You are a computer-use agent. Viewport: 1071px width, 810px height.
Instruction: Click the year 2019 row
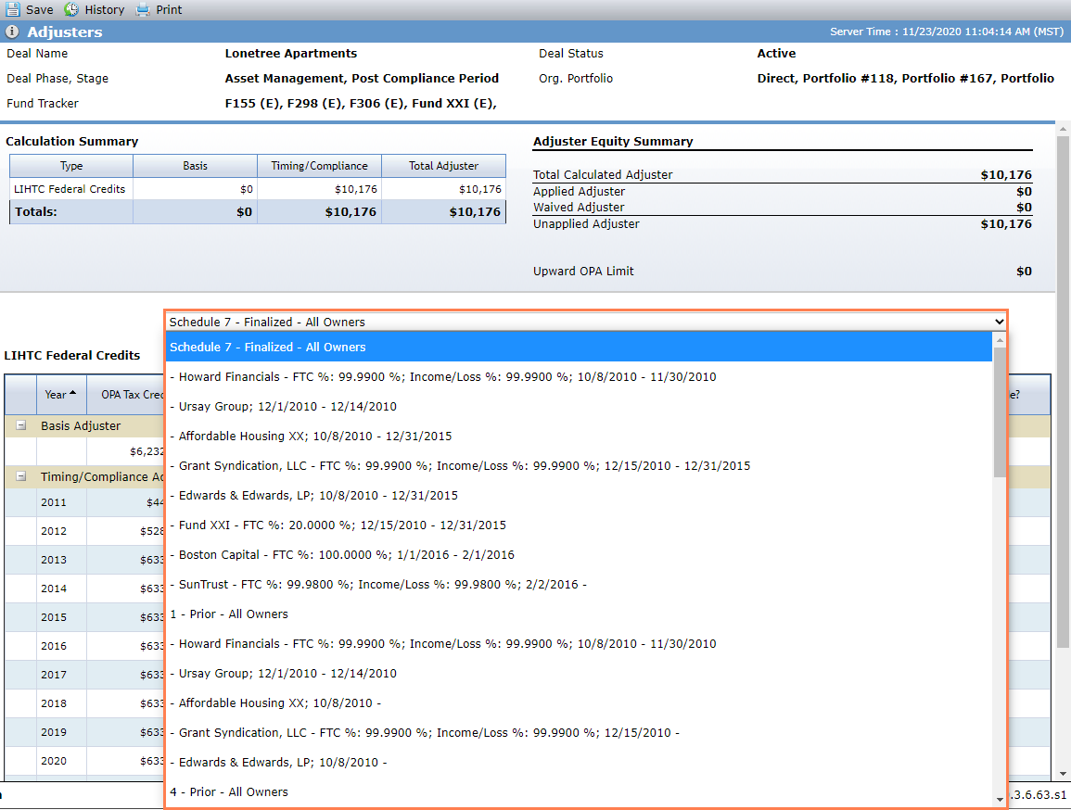84,731
